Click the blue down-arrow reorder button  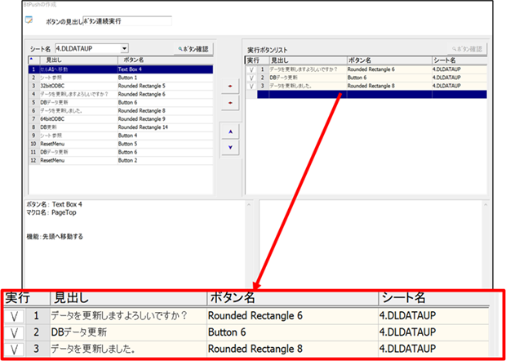230,148
